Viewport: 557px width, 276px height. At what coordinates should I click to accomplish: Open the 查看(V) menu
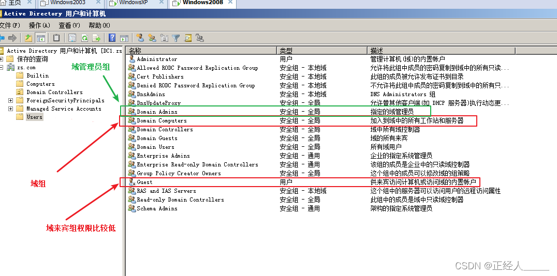coord(69,25)
